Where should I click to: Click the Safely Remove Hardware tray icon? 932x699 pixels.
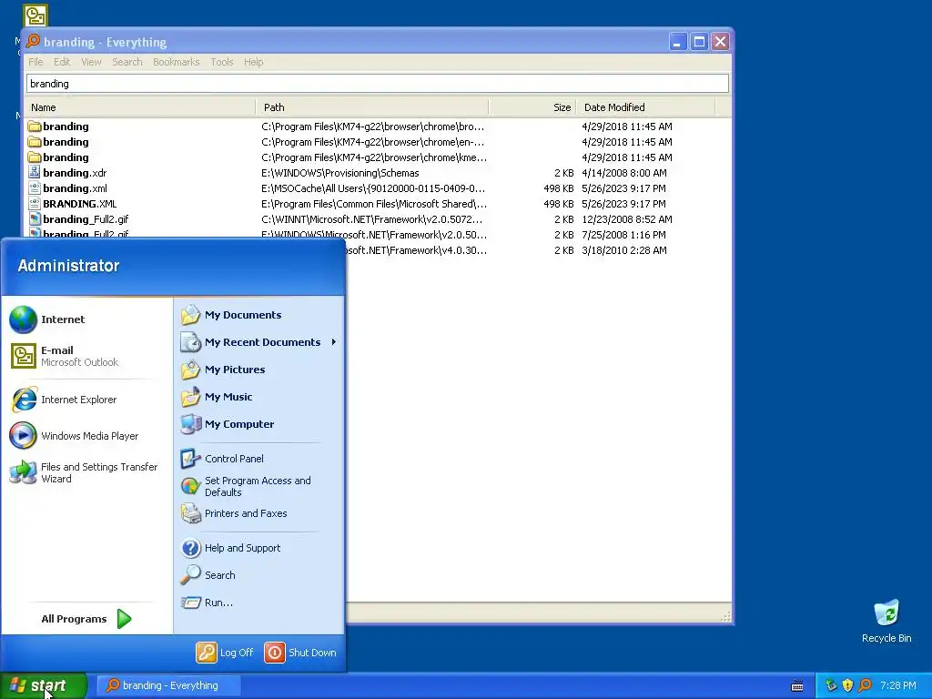831,685
